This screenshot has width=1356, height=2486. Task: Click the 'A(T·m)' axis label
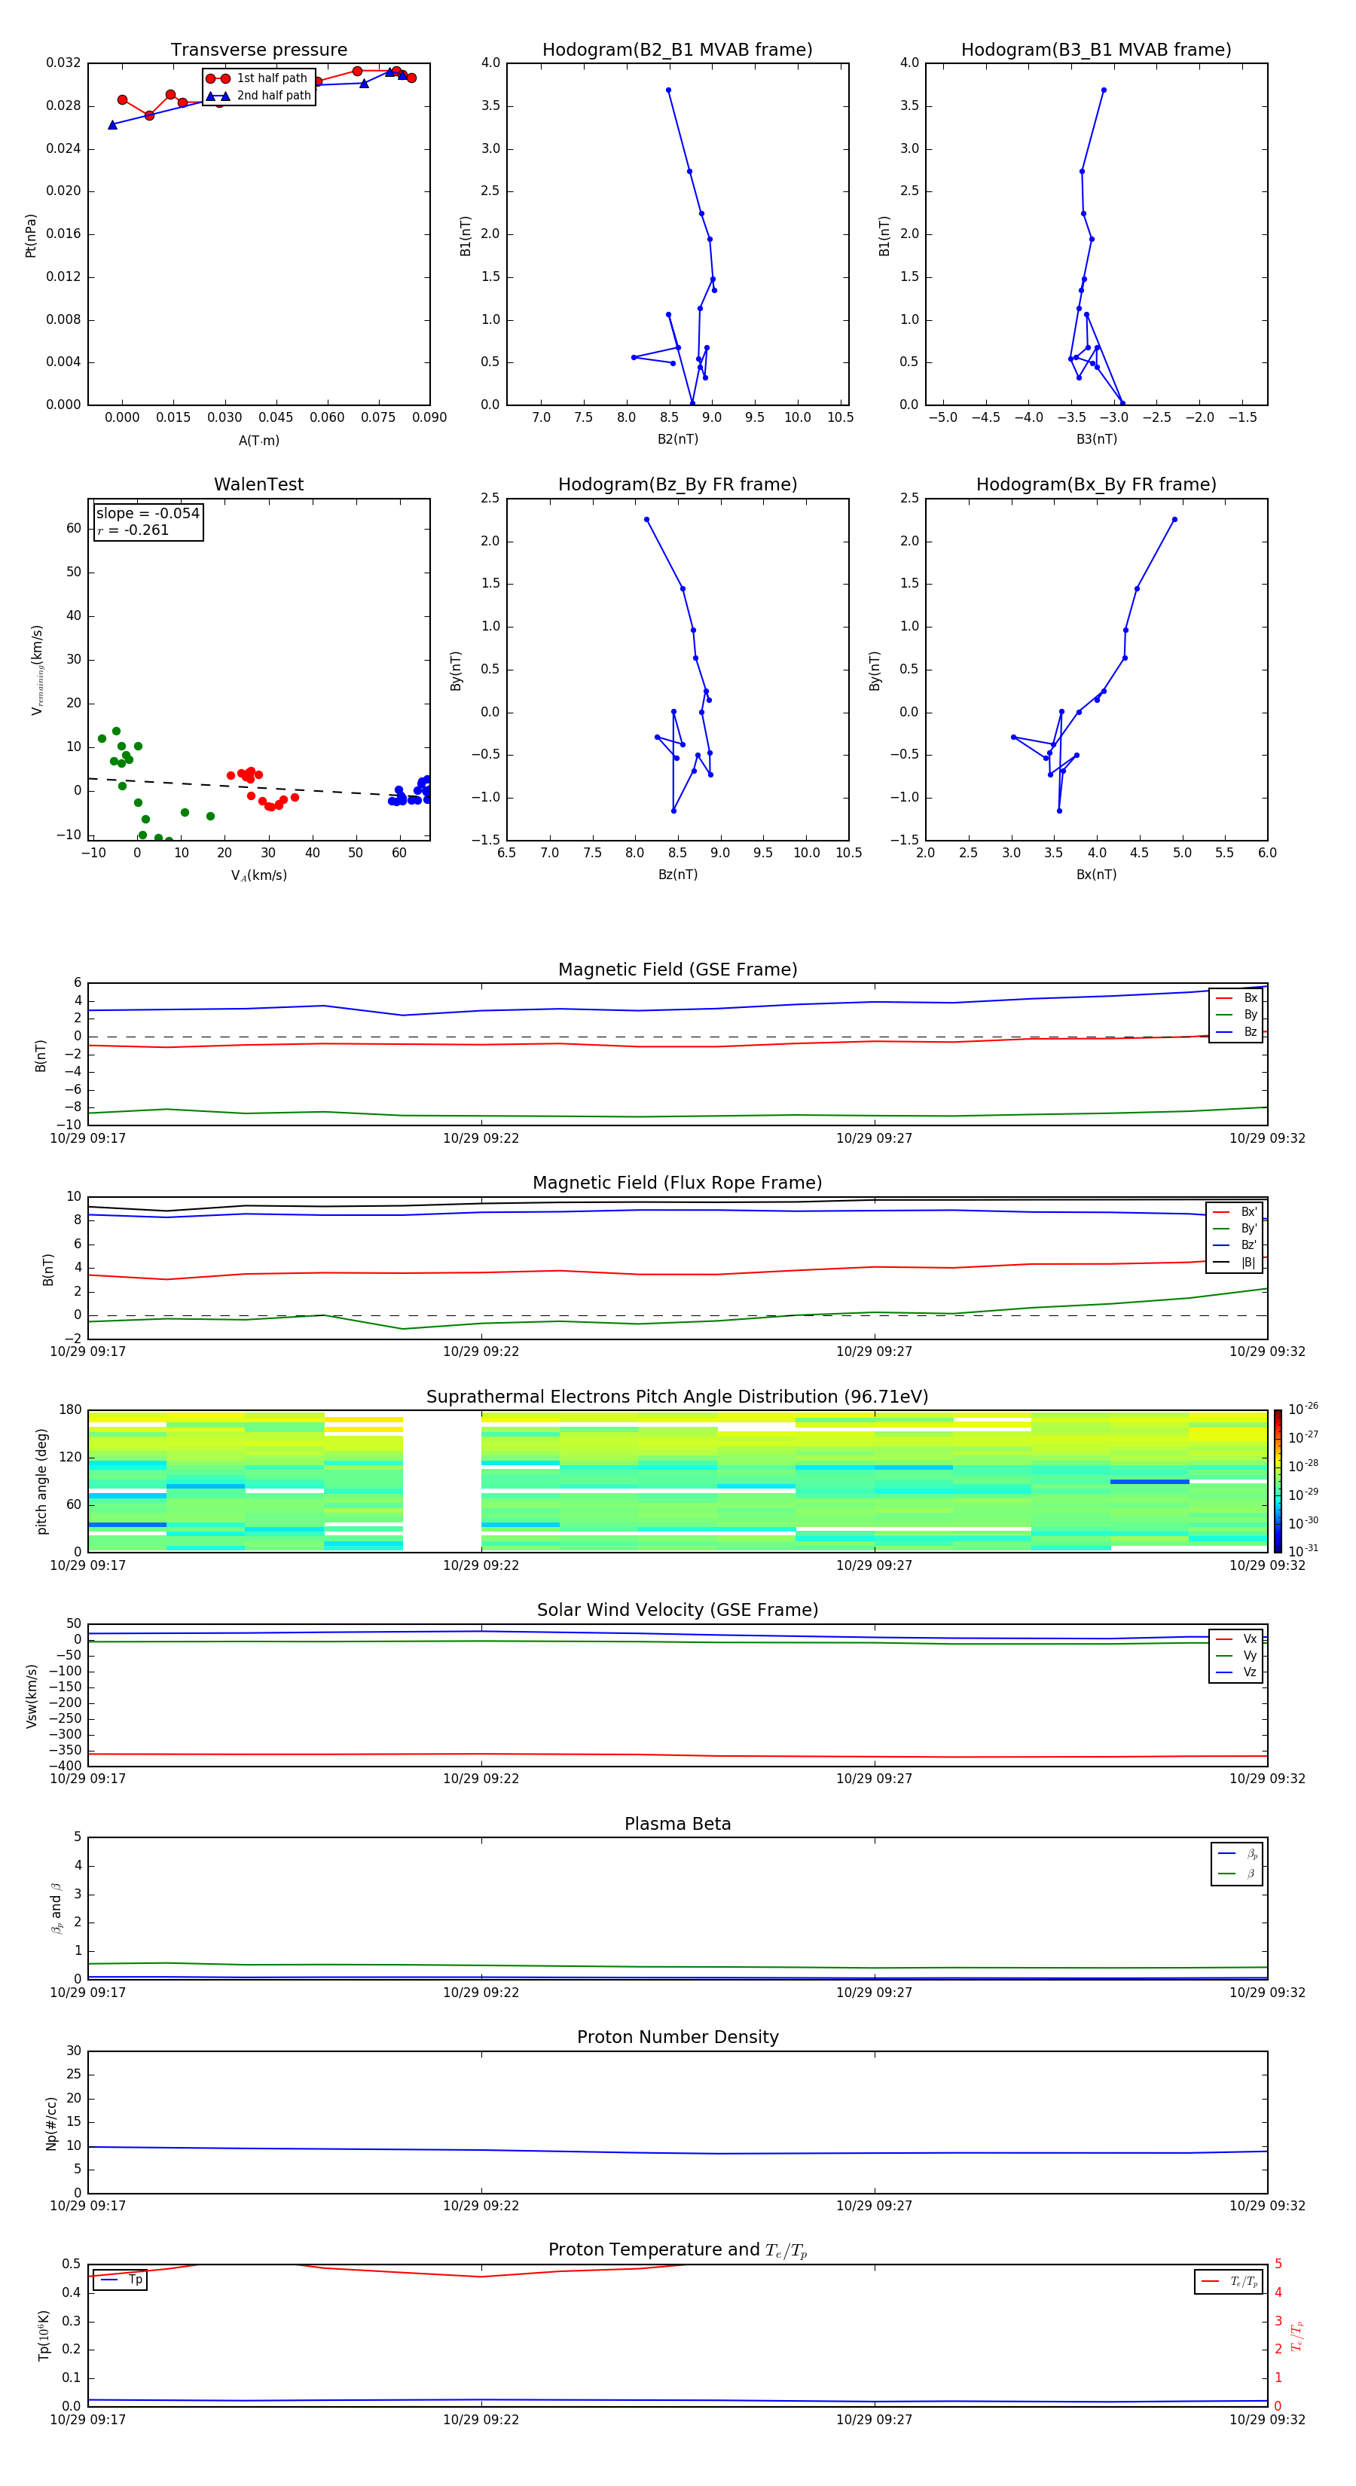point(258,441)
